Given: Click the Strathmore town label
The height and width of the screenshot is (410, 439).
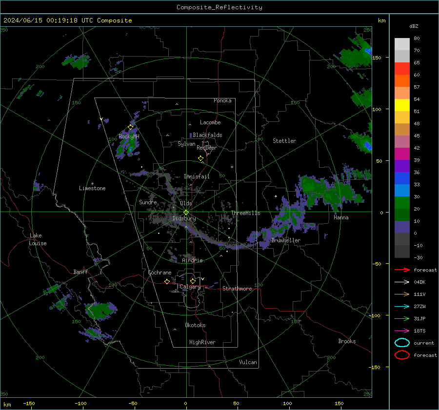Looking at the screenshot, I should point(237,289).
